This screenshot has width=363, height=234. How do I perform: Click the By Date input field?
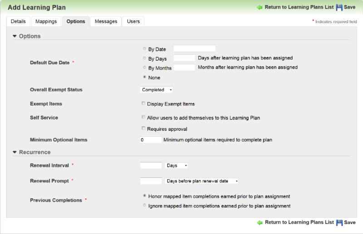click(x=195, y=48)
